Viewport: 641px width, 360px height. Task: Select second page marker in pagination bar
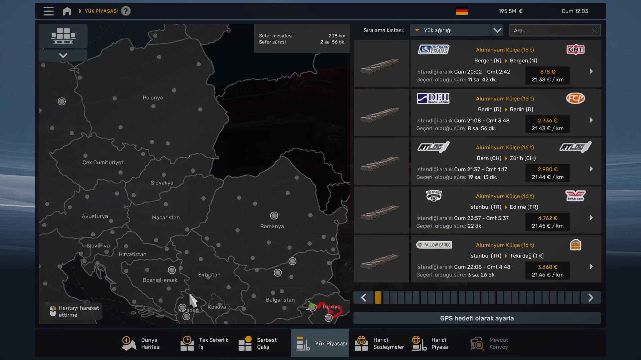point(386,298)
